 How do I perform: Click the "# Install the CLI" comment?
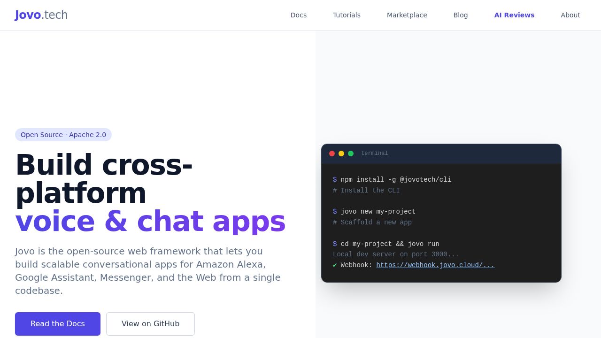tap(366, 191)
